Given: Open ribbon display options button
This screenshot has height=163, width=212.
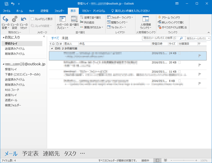Looking at the screenshot, I should click(x=177, y=4).
